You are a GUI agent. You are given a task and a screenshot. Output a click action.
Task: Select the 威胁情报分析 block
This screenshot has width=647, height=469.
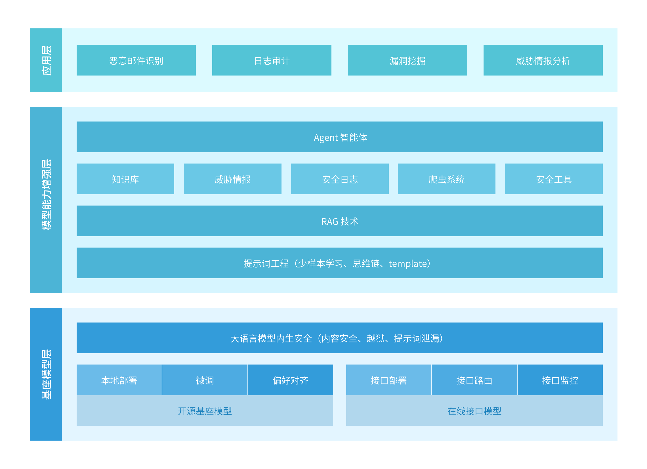coord(543,60)
